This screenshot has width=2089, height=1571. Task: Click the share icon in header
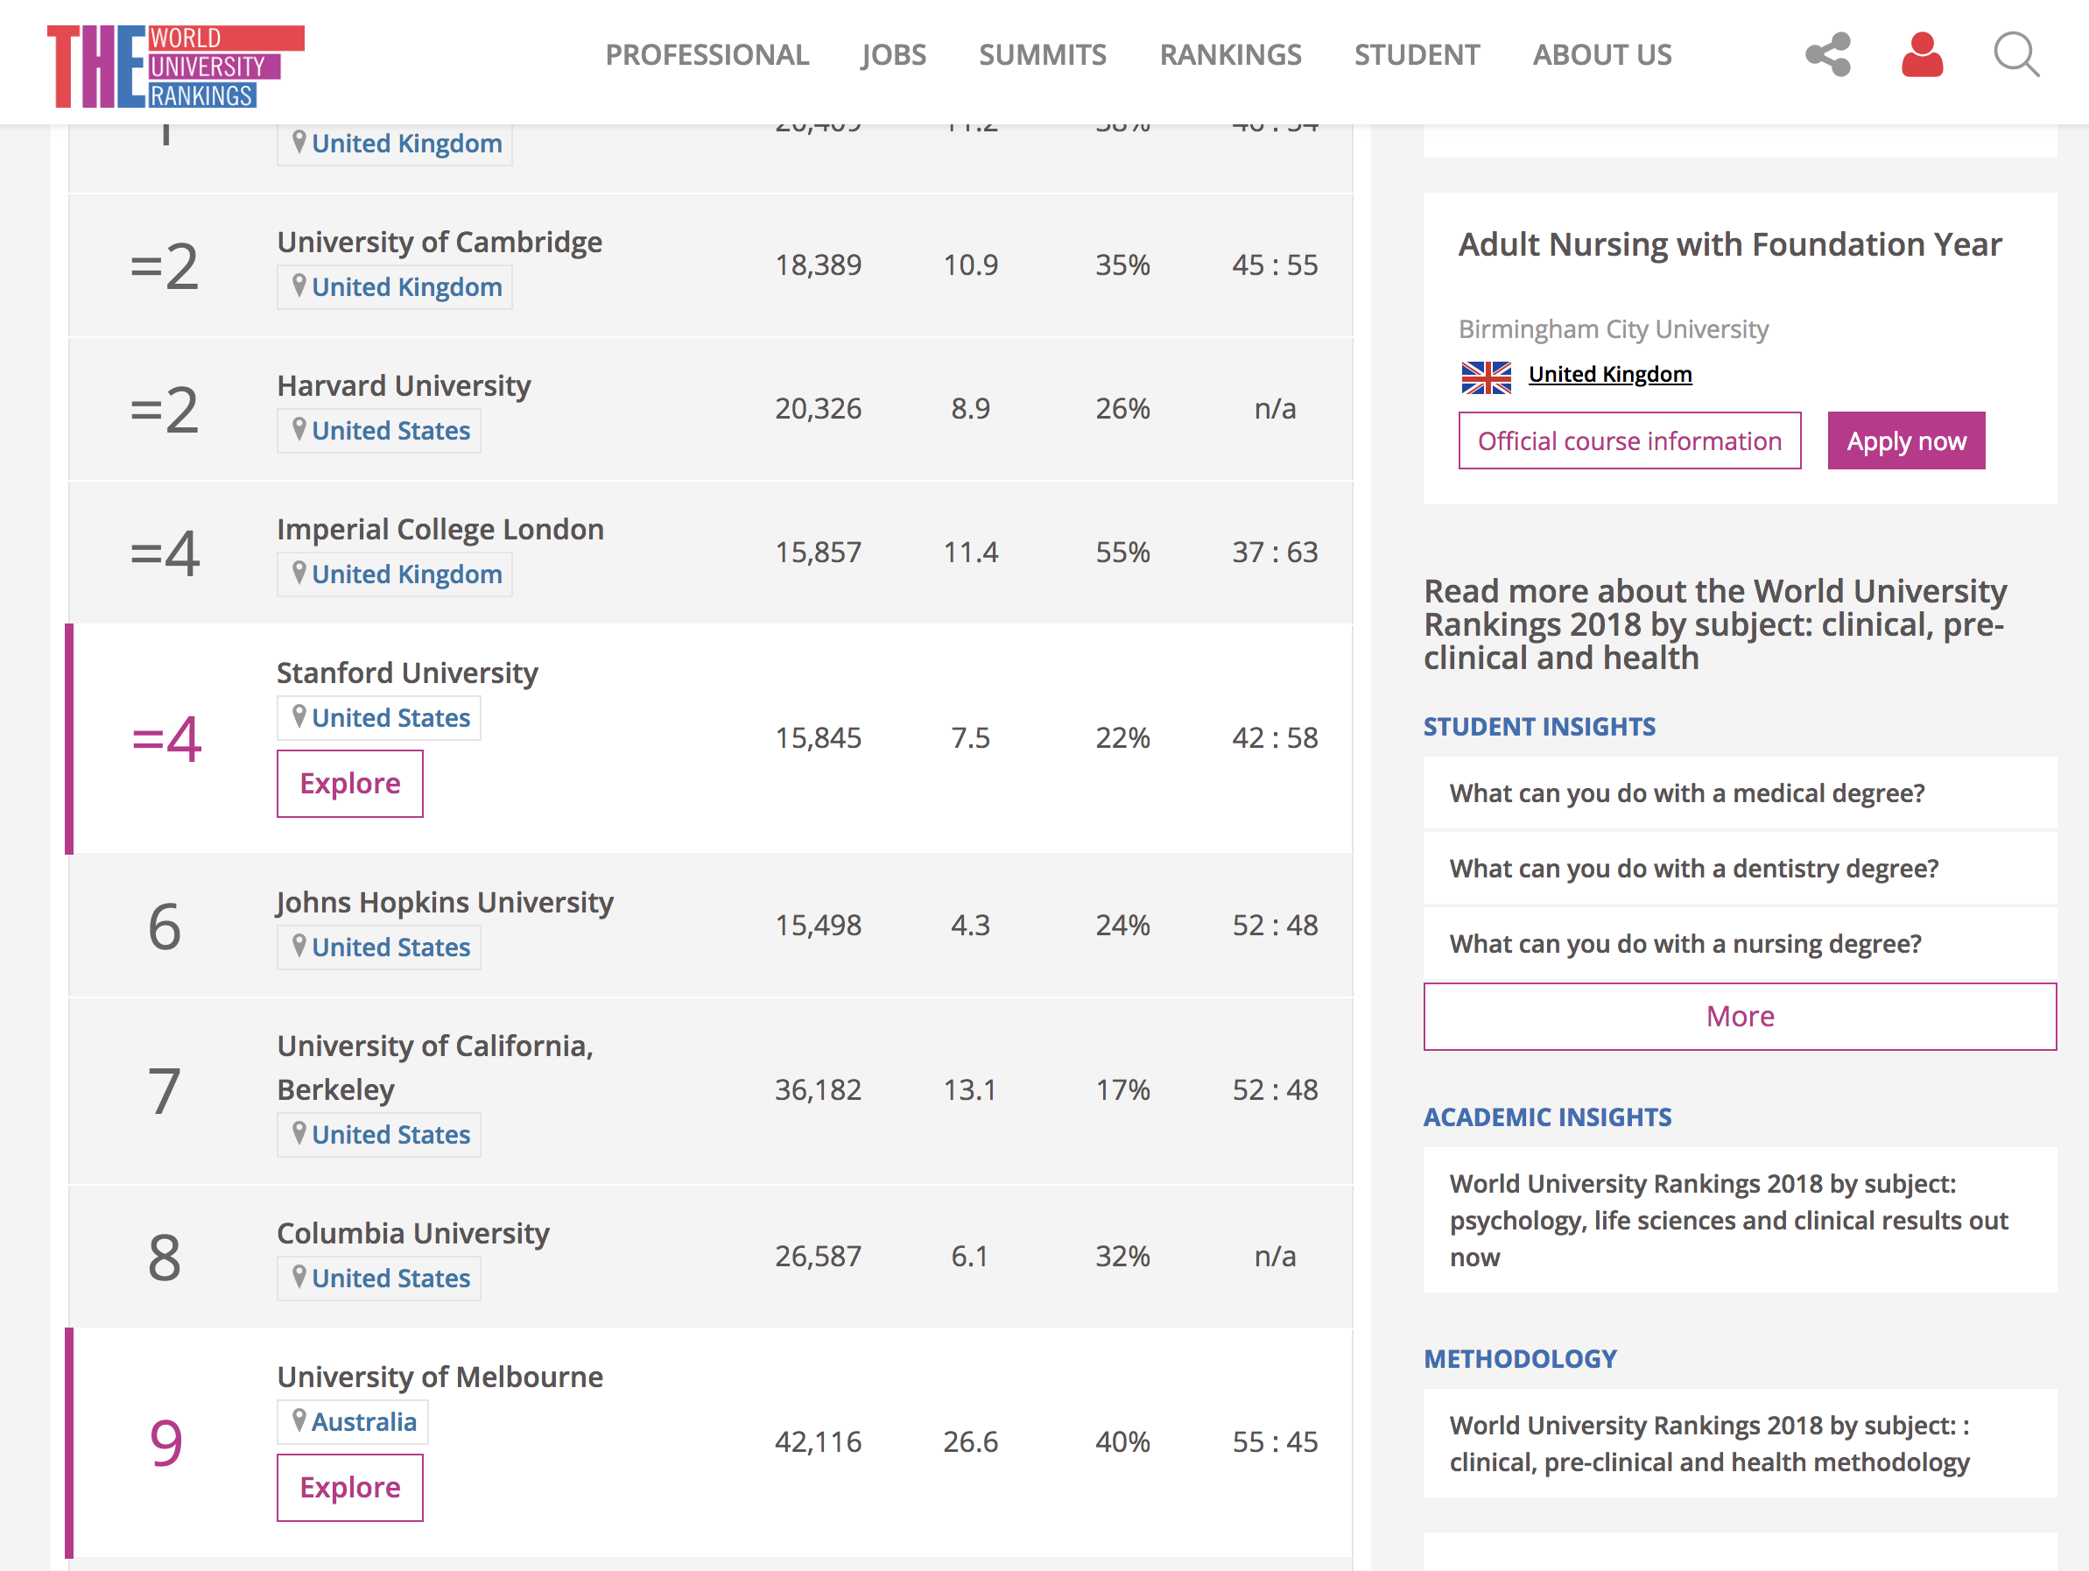(1827, 55)
